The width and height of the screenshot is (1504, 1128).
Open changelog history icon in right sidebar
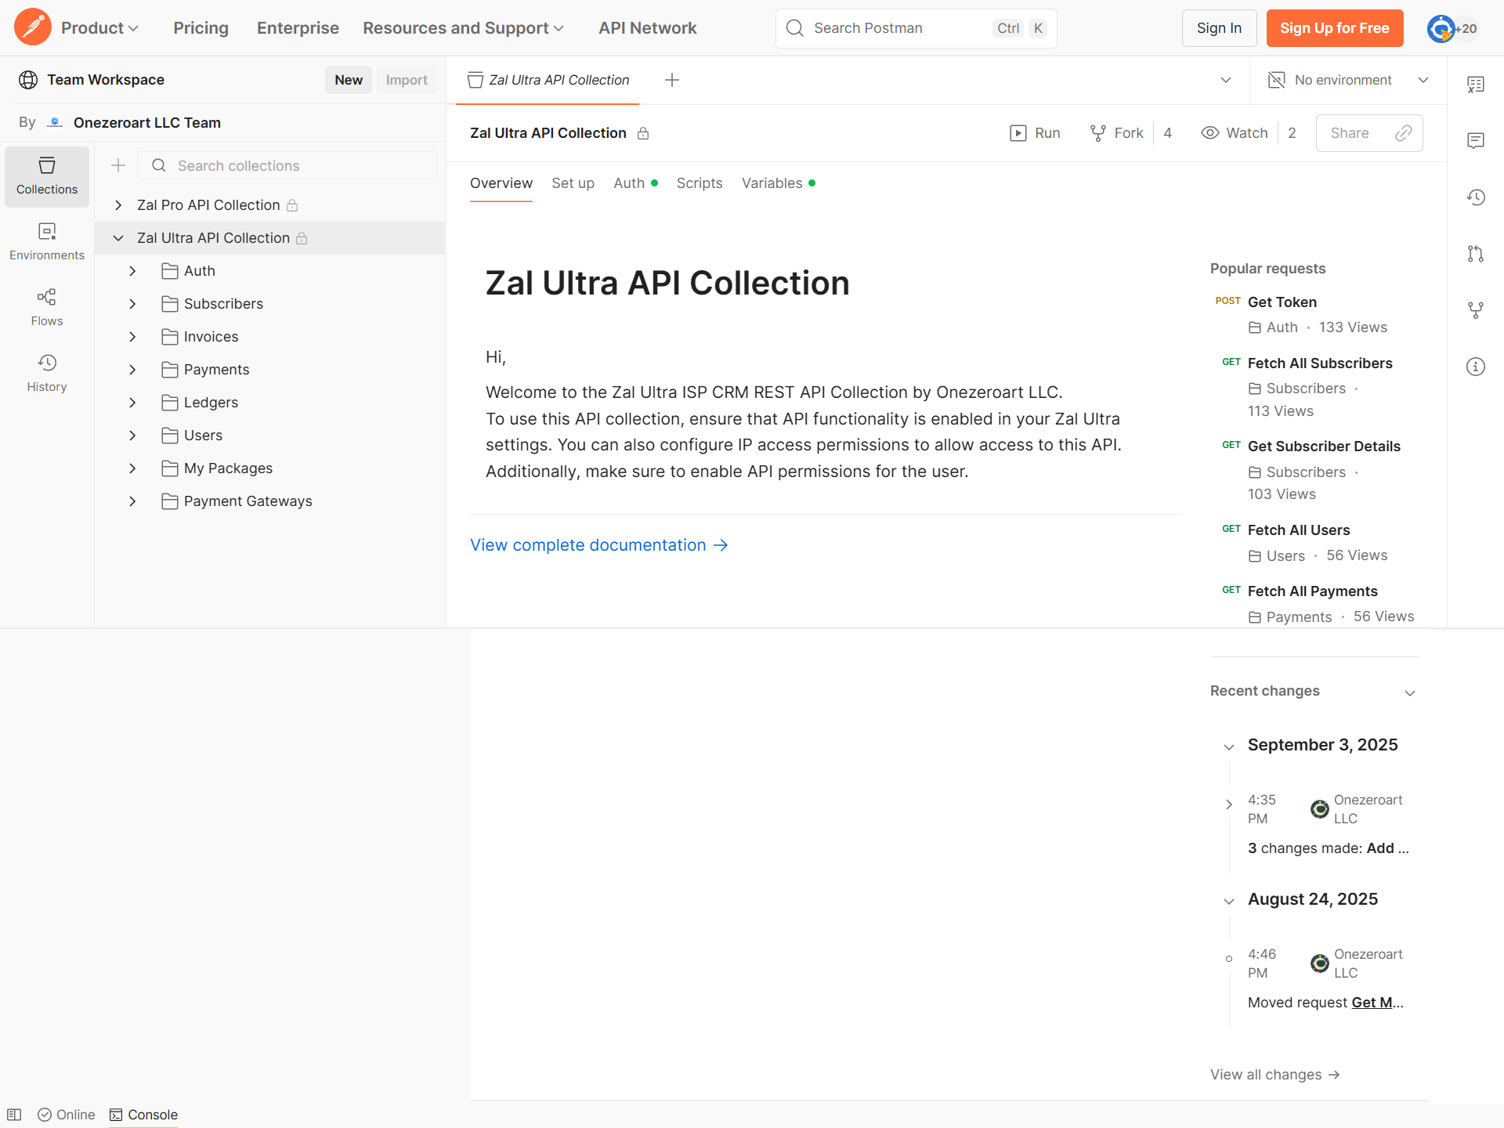1476,197
